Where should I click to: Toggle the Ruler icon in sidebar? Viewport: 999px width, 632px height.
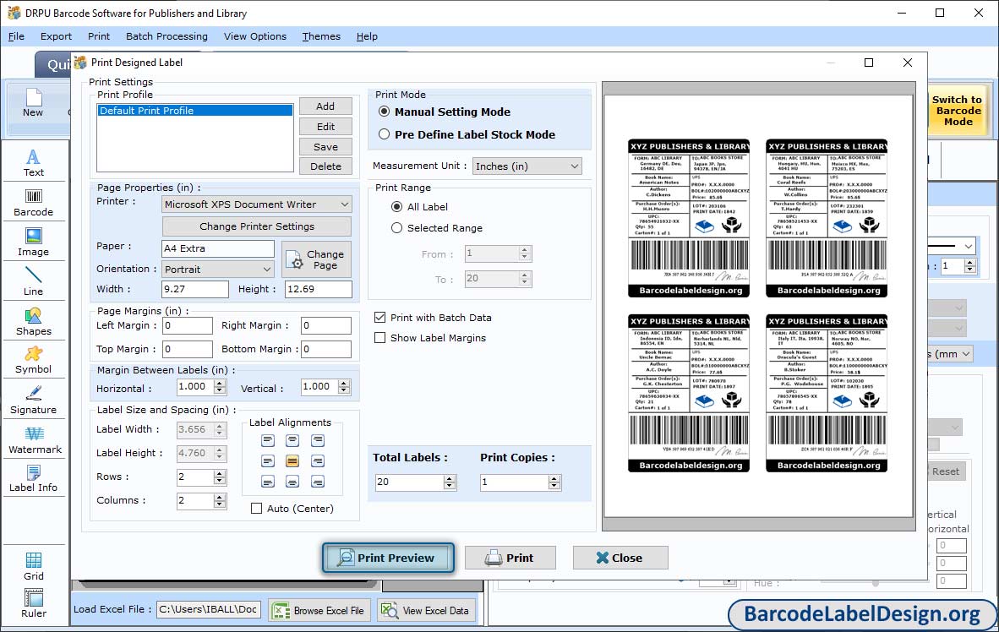33,603
